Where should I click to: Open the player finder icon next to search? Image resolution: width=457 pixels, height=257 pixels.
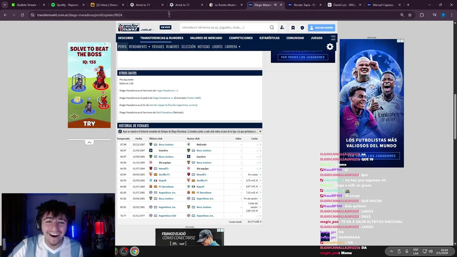pyautogui.click(x=282, y=27)
